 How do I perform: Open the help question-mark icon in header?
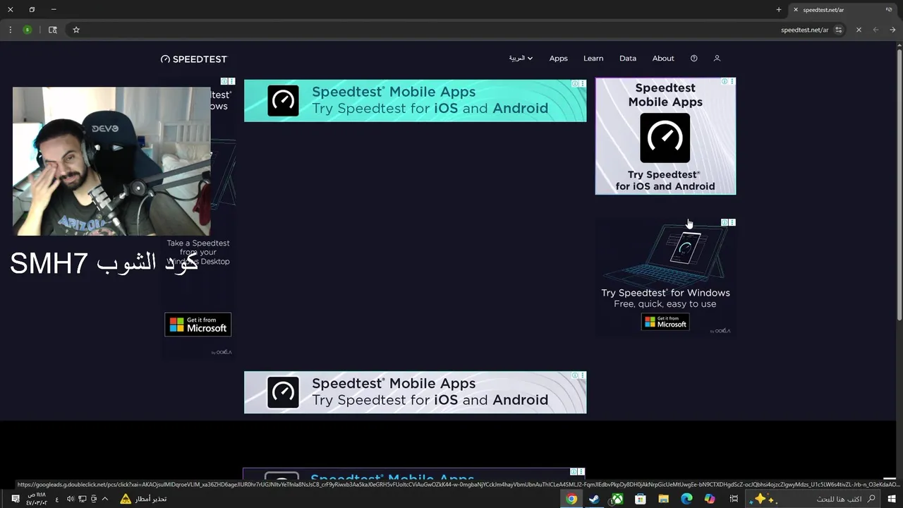(x=693, y=59)
